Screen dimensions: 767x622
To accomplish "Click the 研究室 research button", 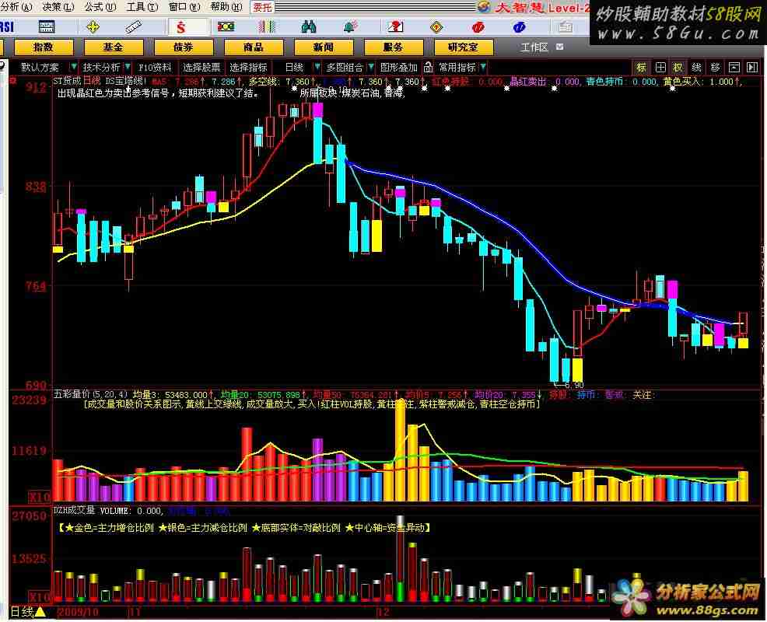I will (x=463, y=47).
